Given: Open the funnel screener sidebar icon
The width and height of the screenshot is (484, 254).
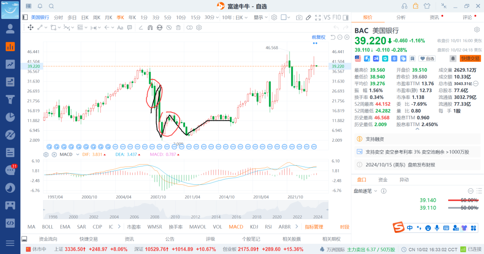Looking at the screenshot, I should point(10,100).
